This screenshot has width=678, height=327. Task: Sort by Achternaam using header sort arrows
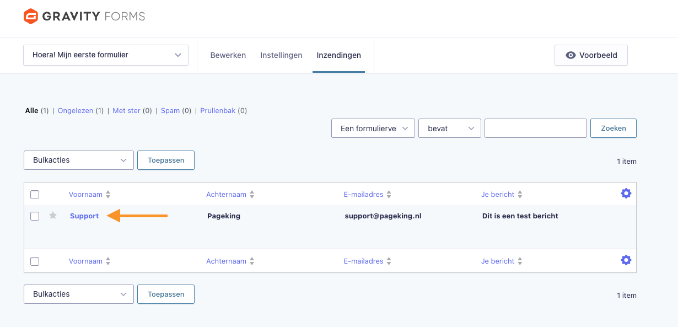[252, 195]
